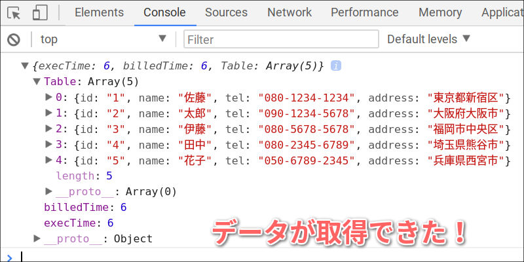This screenshot has height=262, width=524.
Task: Click the address value "福岡市中央区"
Action: [466, 129]
